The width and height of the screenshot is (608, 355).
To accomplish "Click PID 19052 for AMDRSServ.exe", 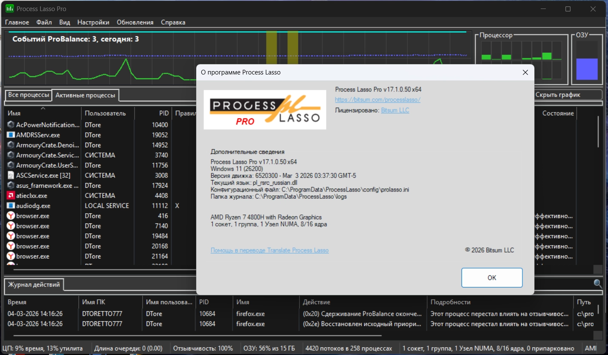I will tap(160, 135).
